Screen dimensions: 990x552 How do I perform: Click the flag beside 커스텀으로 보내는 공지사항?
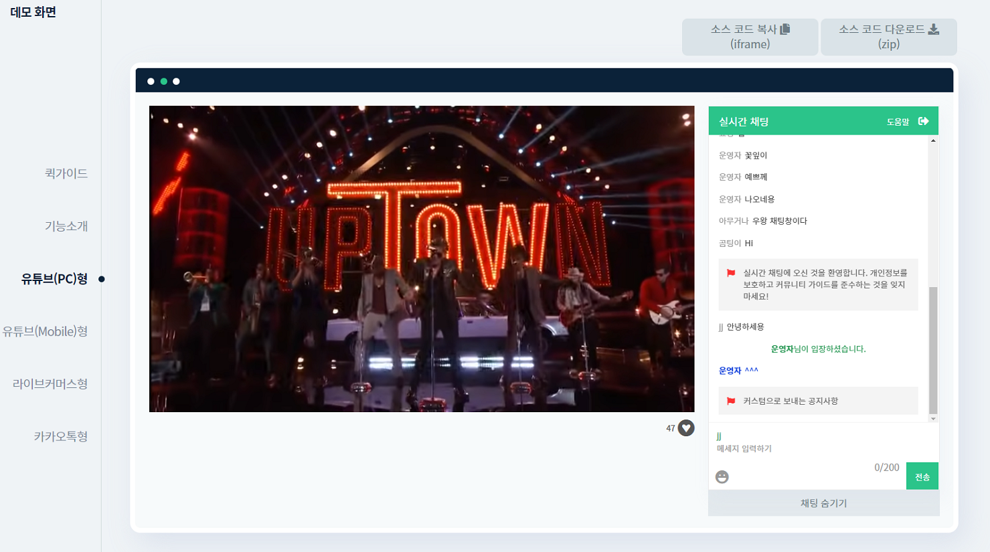[x=731, y=401]
